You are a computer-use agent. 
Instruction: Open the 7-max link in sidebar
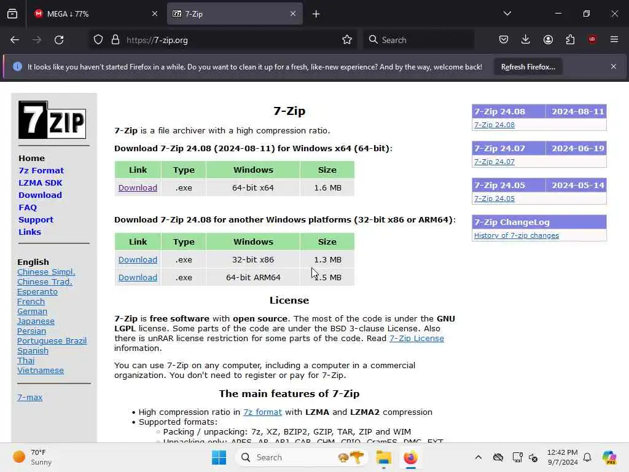pyautogui.click(x=29, y=398)
